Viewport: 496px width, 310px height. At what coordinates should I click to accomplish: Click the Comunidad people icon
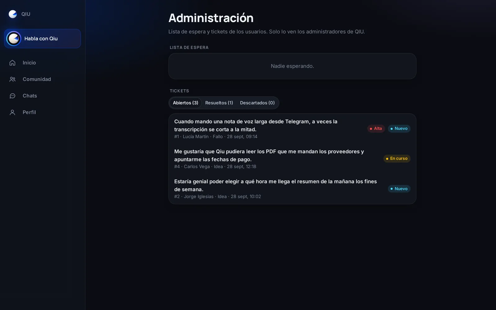pos(12,79)
